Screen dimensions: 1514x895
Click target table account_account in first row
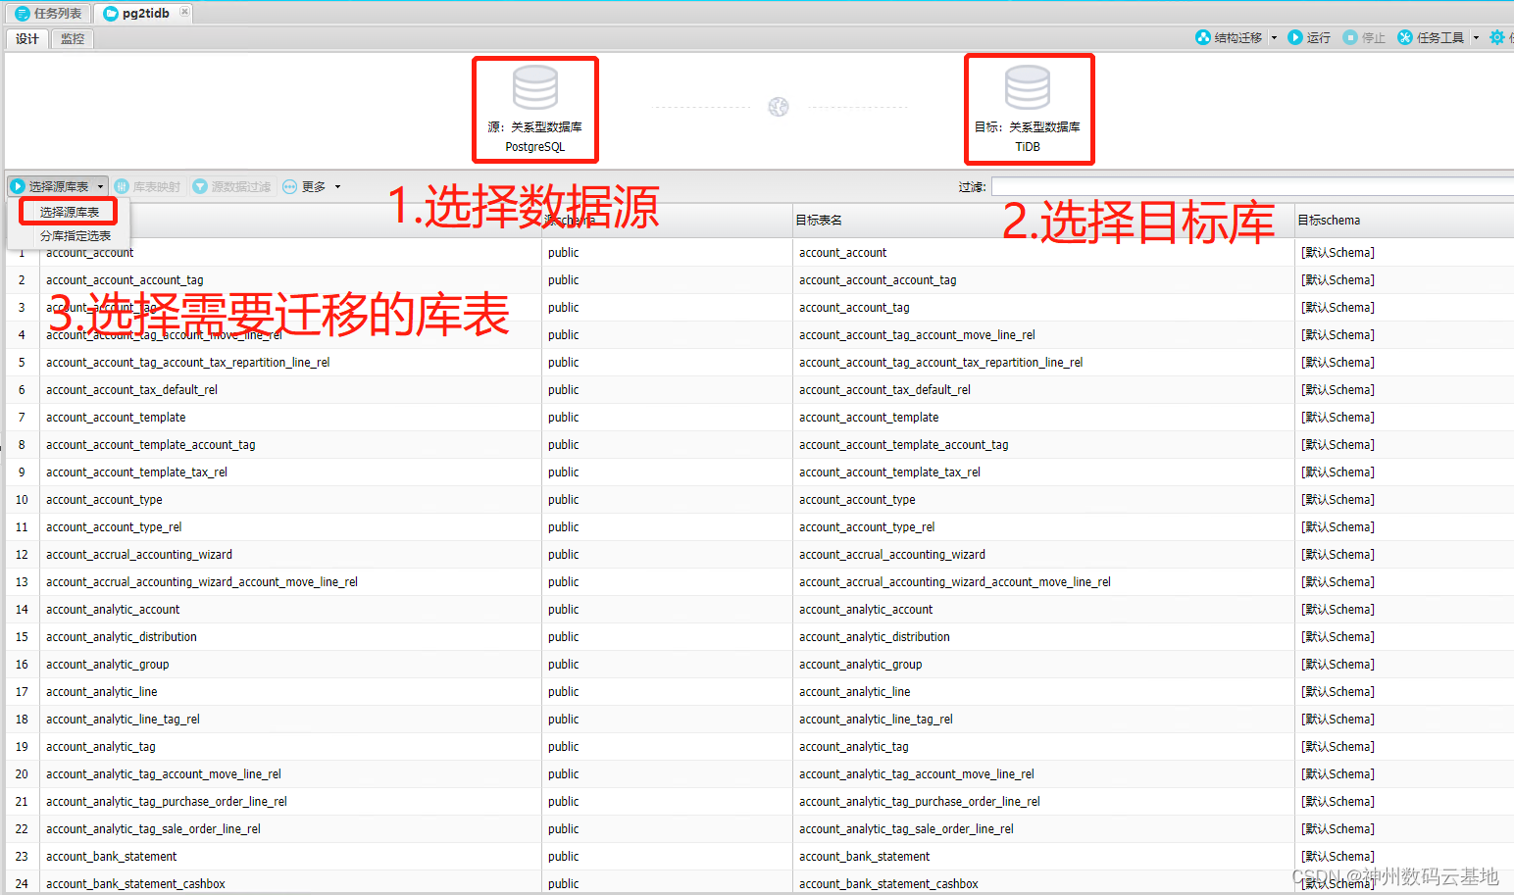[842, 253]
